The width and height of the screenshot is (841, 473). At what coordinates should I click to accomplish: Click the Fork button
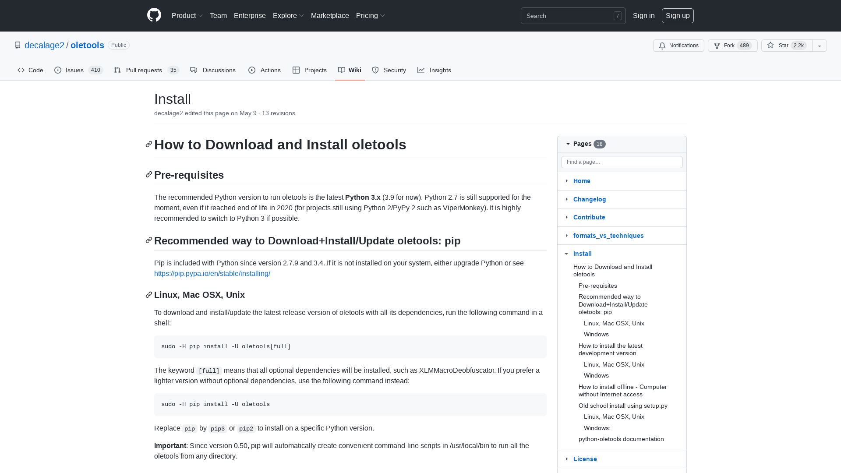[x=732, y=46]
